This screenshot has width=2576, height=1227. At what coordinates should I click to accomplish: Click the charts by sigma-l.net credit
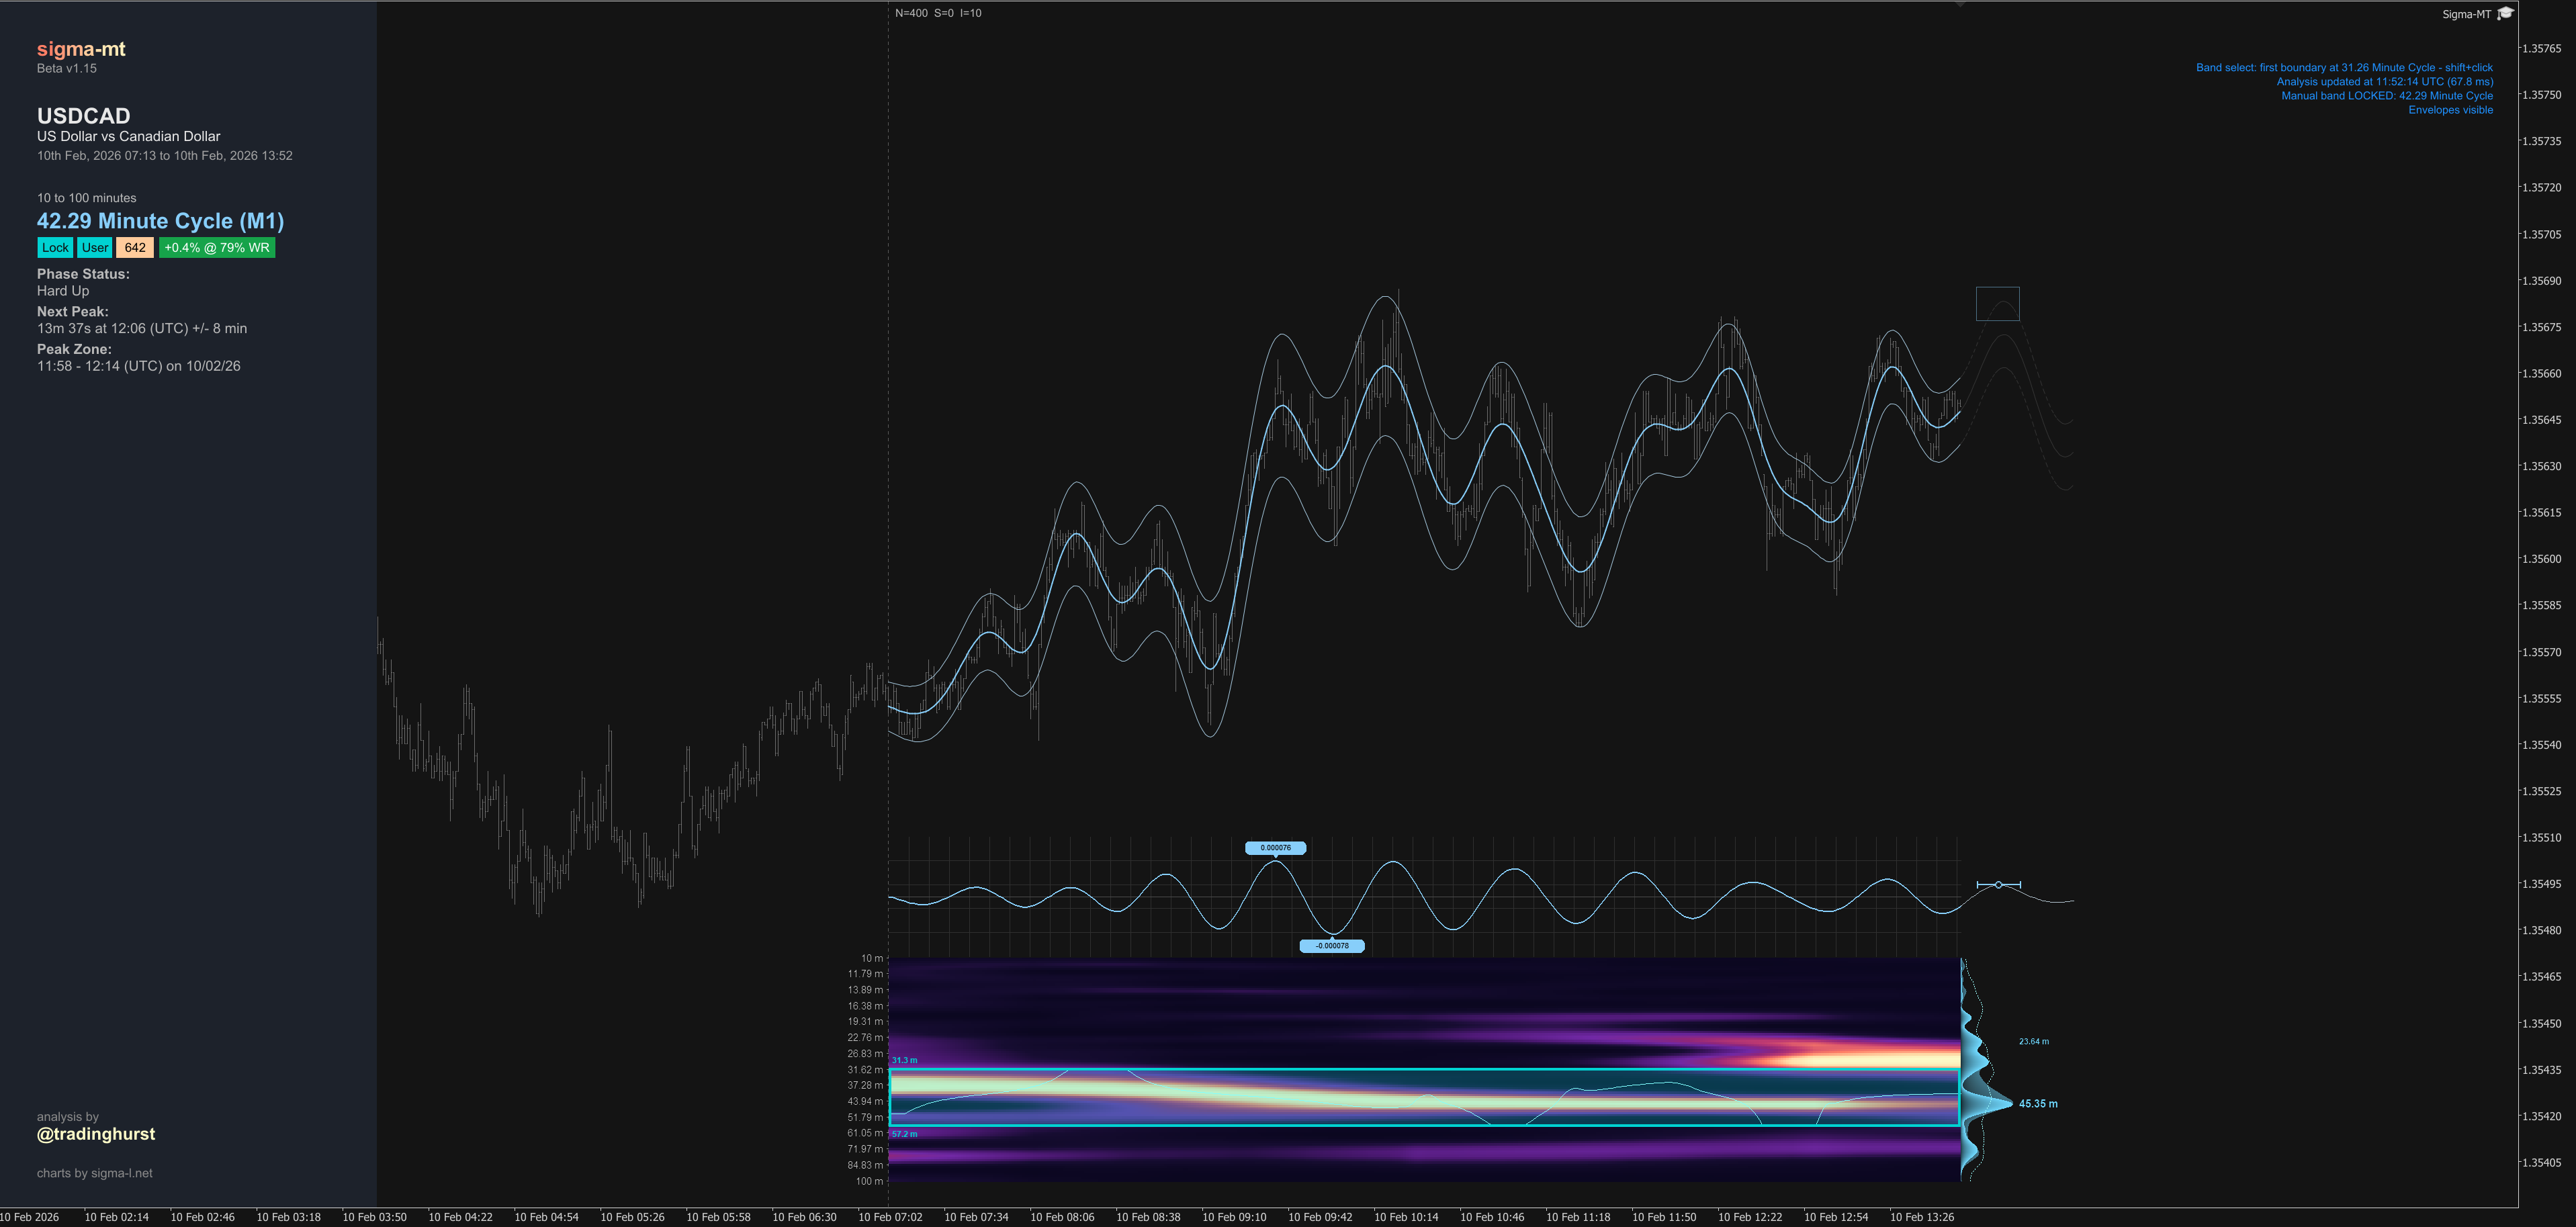tap(95, 1173)
